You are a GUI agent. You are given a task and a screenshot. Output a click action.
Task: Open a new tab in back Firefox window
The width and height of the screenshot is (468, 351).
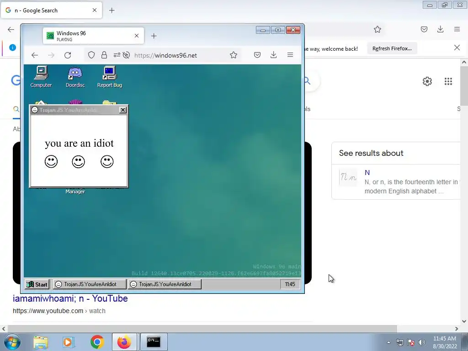[112, 11]
